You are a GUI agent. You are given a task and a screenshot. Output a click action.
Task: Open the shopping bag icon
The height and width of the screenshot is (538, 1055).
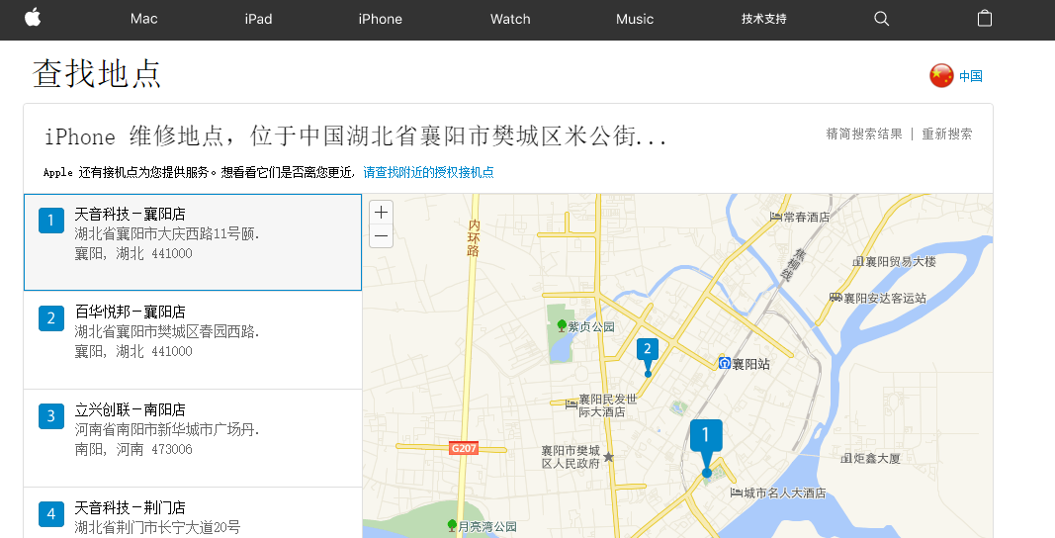point(985,18)
